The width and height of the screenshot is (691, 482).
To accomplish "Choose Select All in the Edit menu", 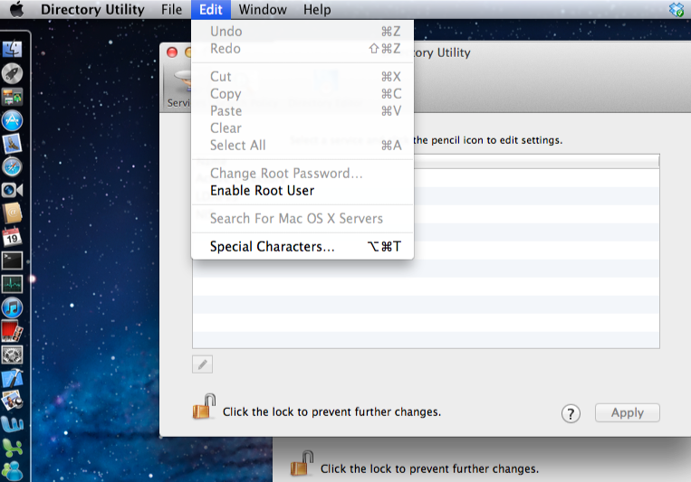I will (x=302, y=146).
